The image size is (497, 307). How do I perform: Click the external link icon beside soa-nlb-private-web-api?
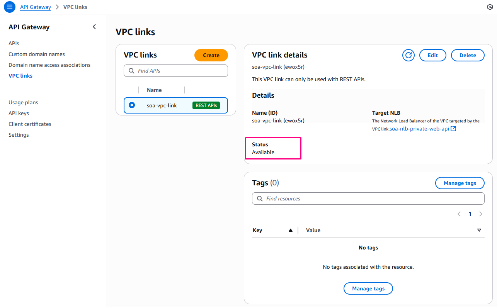tap(454, 129)
